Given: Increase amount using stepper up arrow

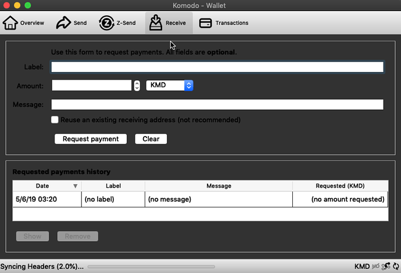Looking at the screenshot, I should [x=137, y=83].
